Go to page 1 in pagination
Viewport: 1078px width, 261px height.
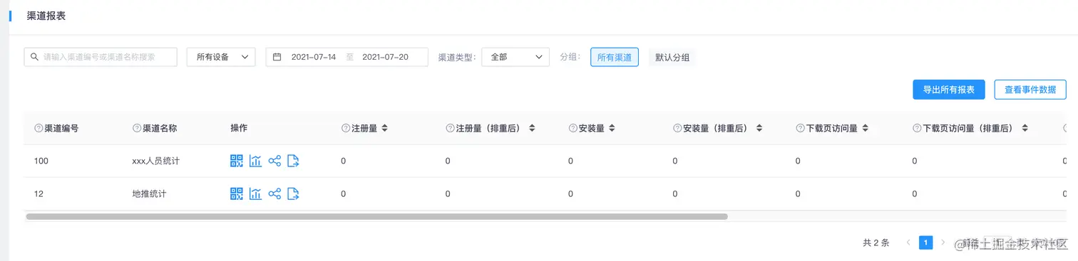(x=925, y=243)
